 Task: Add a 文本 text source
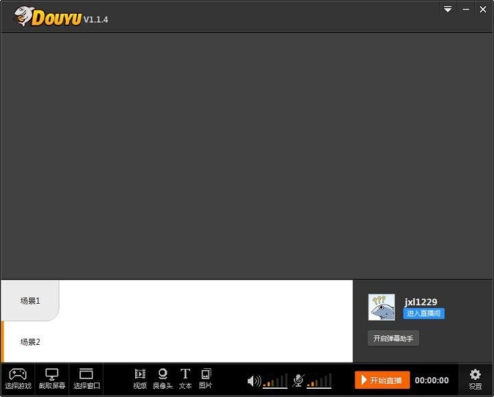(185, 374)
